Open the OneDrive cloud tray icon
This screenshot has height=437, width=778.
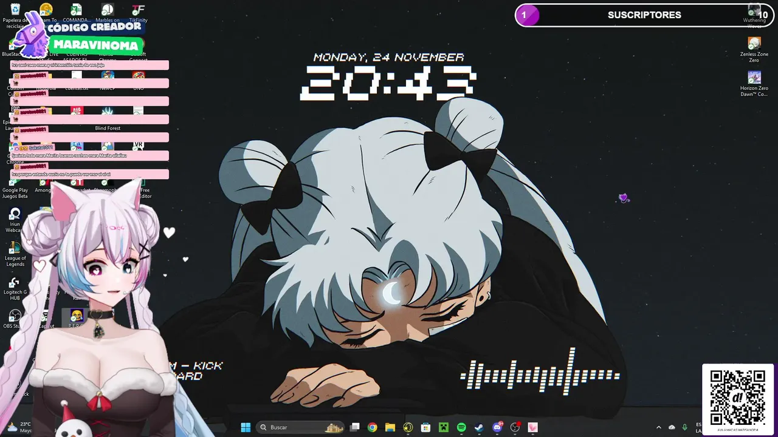point(672,427)
